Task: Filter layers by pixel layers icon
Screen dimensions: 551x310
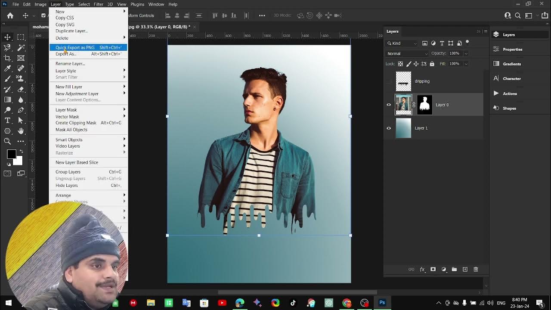Action: [x=424, y=43]
